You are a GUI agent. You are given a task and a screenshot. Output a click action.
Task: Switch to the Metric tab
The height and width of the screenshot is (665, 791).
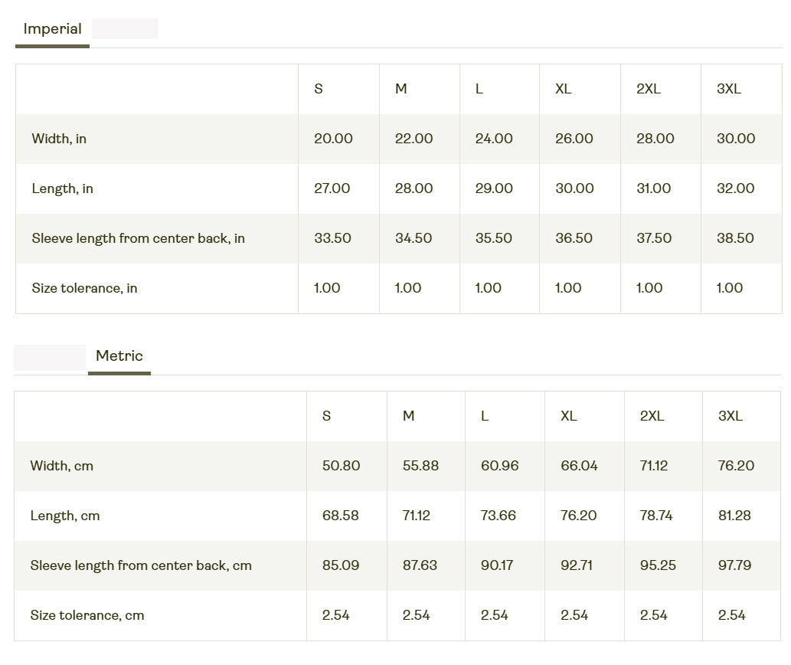119,355
